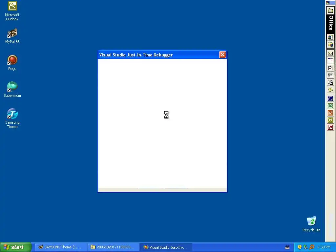Launch Microsoft Excel from the Office shortcut bar
The width and height of the screenshot is (336, 252).
[x=330, y=106]
